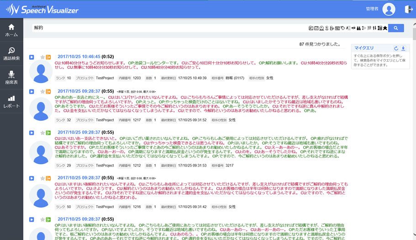Open the text A filter icon
This screenshot has width=416, height=240.
pos(348,28)
